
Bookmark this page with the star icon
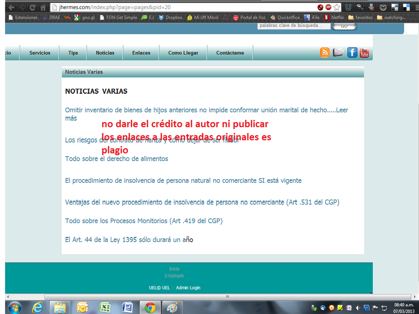click(336, 7)
